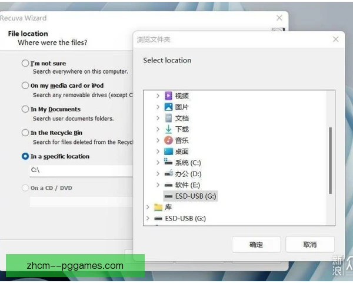Click the C:\ specific location path field
This screenshot has width=353, height=283.
(81, 171)
